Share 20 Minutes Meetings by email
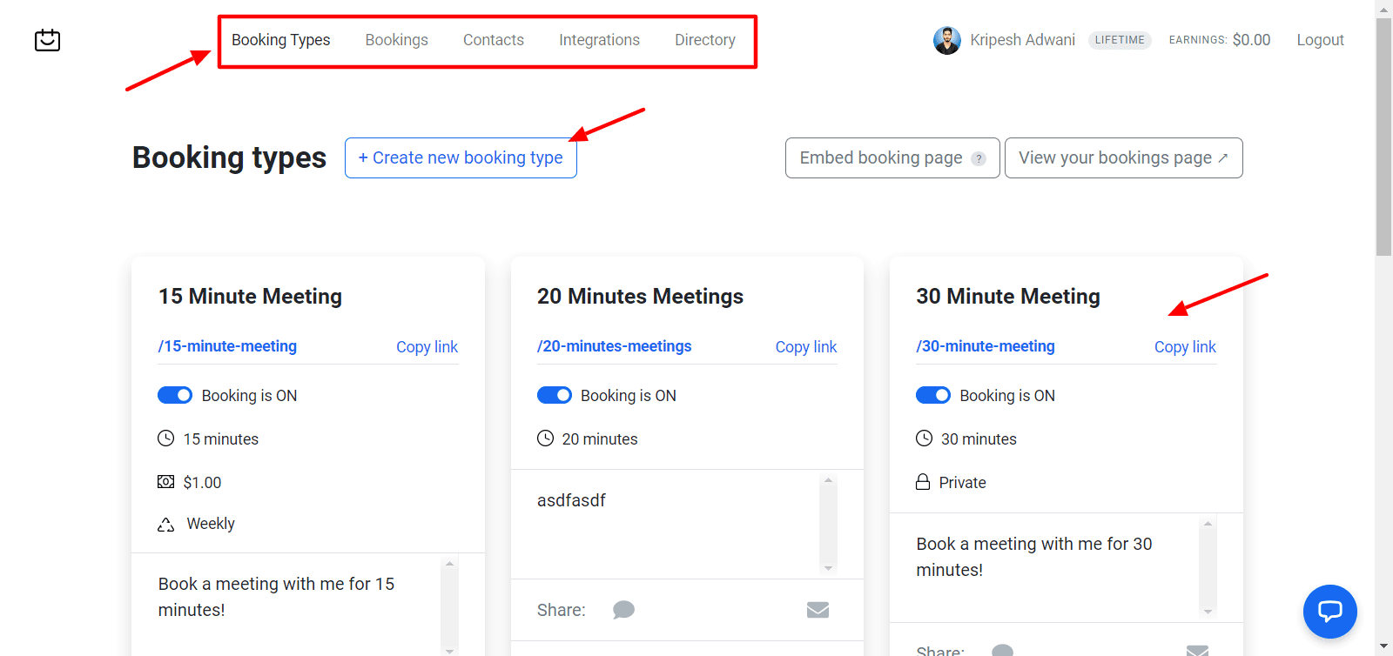 point(818,610)
